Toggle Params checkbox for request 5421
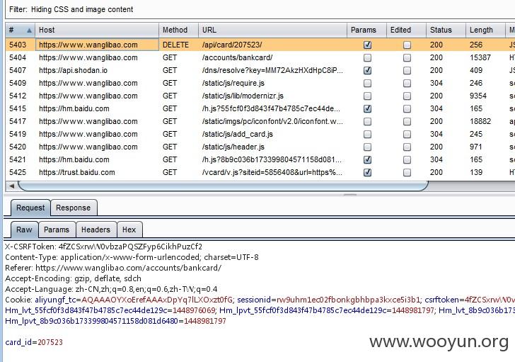The height and width of the screenshot is (362, 515). point(368,159)
